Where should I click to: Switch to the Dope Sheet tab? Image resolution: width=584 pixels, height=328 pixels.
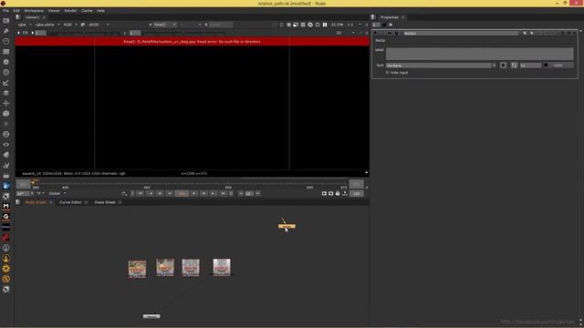(x=105, y=202)
